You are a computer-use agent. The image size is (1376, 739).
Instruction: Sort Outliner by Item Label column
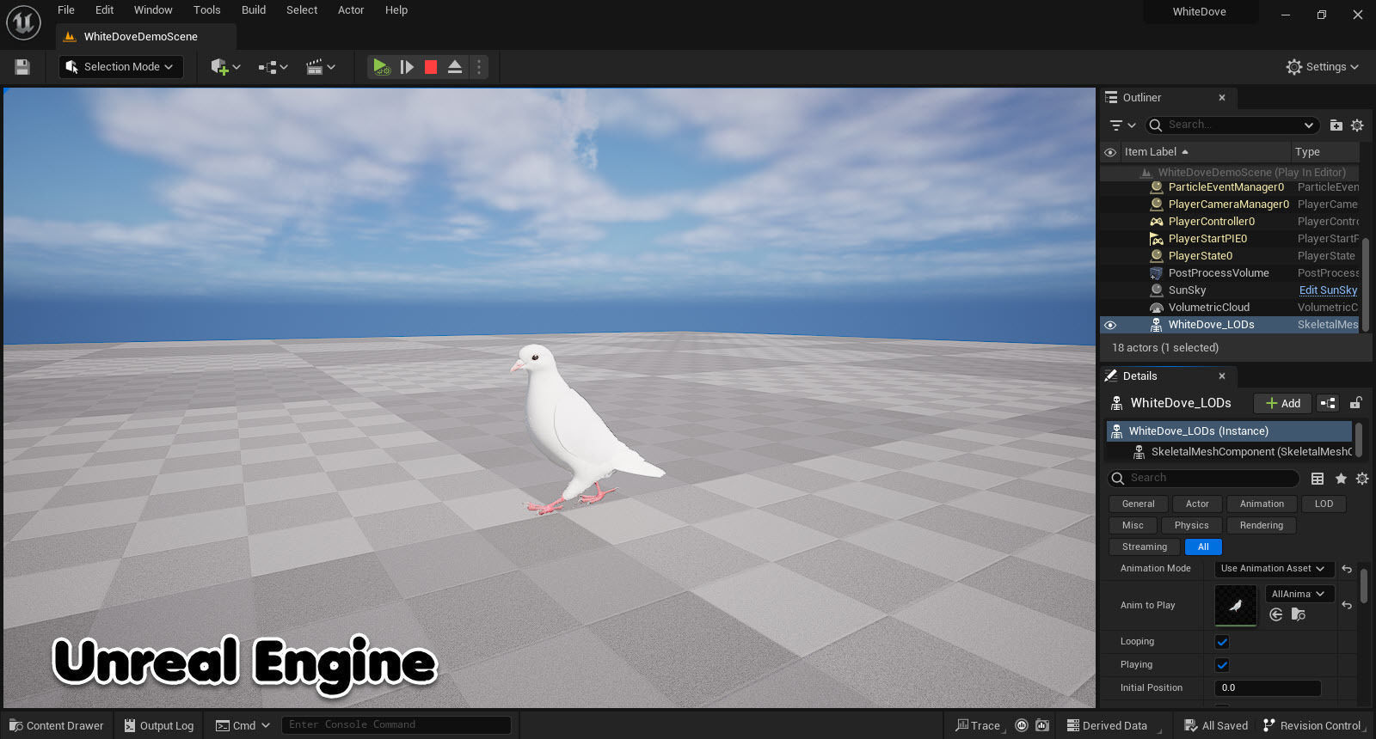coord(1205,152)
